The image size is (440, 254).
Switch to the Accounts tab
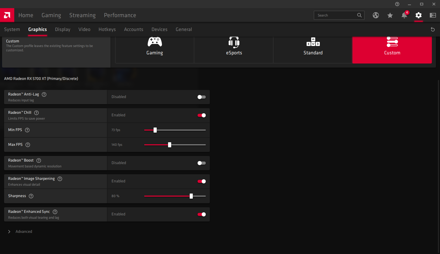(134, 29)
